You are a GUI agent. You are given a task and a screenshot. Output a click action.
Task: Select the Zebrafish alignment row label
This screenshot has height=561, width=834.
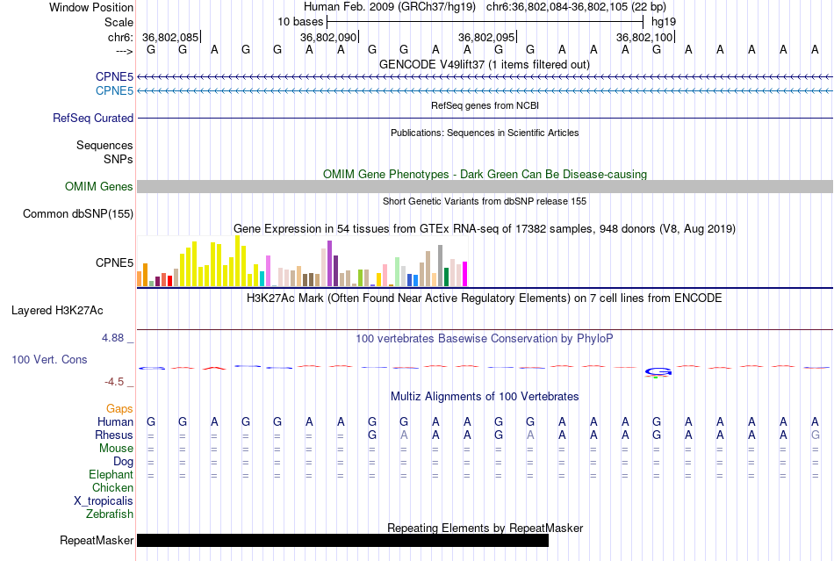coord(110,514)
